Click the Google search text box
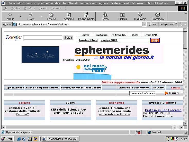The image size is (189, 142). pos(42,38)
